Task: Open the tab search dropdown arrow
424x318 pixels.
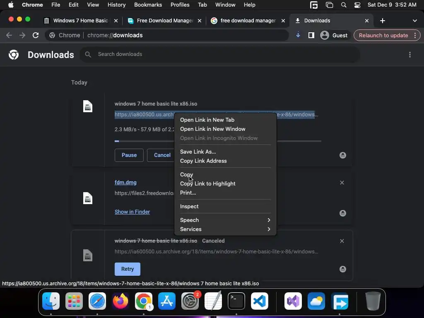Action: [x=415, y=21]
